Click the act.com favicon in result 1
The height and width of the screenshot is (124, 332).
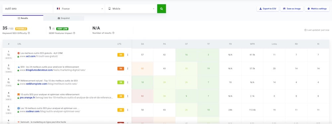point(18,53)
